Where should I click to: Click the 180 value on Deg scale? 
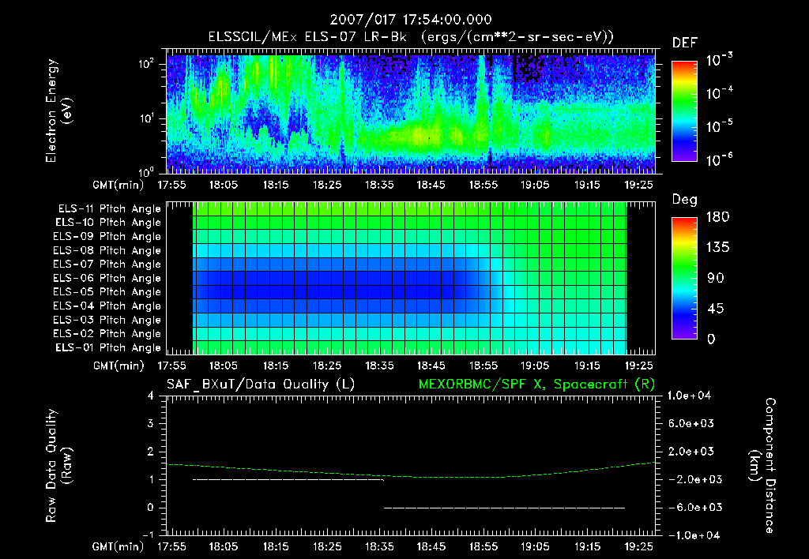tap(718, 217)
